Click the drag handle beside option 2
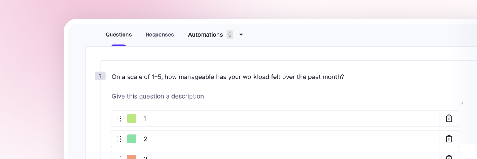The height and width of the screenshot is (159, 477). (x=119, y=139)
